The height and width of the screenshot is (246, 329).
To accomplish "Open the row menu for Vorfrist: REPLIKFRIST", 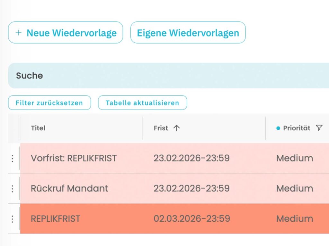I will tap(12, 158).
